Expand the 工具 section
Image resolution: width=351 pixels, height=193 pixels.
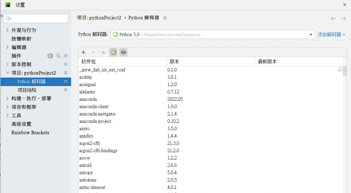click(x=8, y=116)
